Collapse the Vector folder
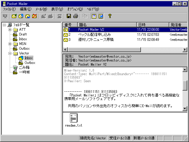Screen dimensions: 189x142 [10, 53]
